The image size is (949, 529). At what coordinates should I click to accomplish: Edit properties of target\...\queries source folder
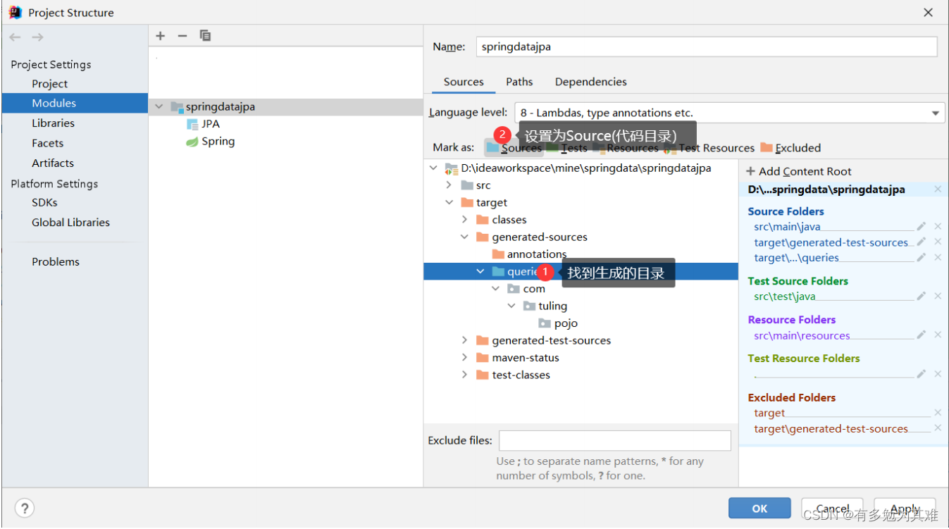tap(921, 258)
